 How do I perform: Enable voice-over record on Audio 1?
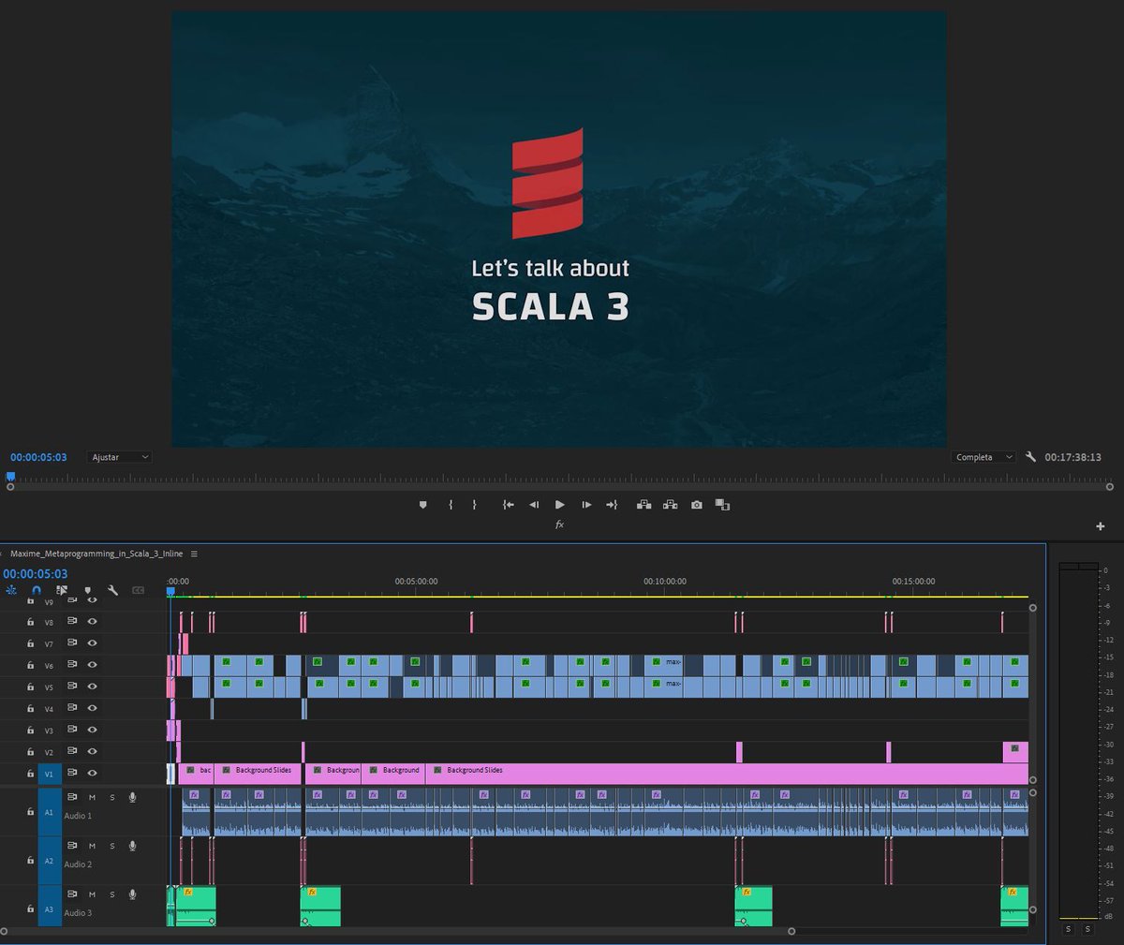pyautogui.click(x=132, y=797)
